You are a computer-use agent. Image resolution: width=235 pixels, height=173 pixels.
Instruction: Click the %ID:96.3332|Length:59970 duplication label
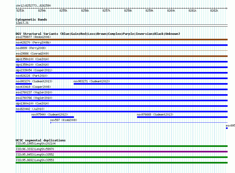(35, 149)
